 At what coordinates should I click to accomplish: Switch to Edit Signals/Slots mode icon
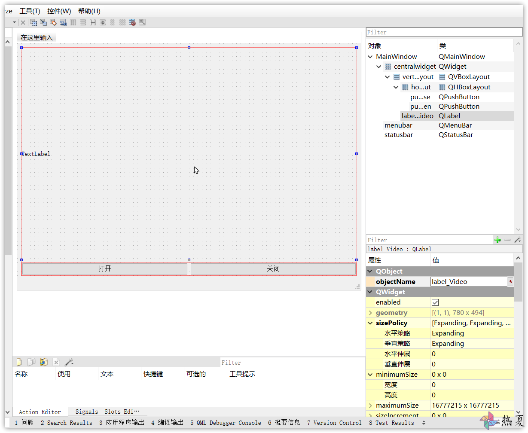(43, 22)
